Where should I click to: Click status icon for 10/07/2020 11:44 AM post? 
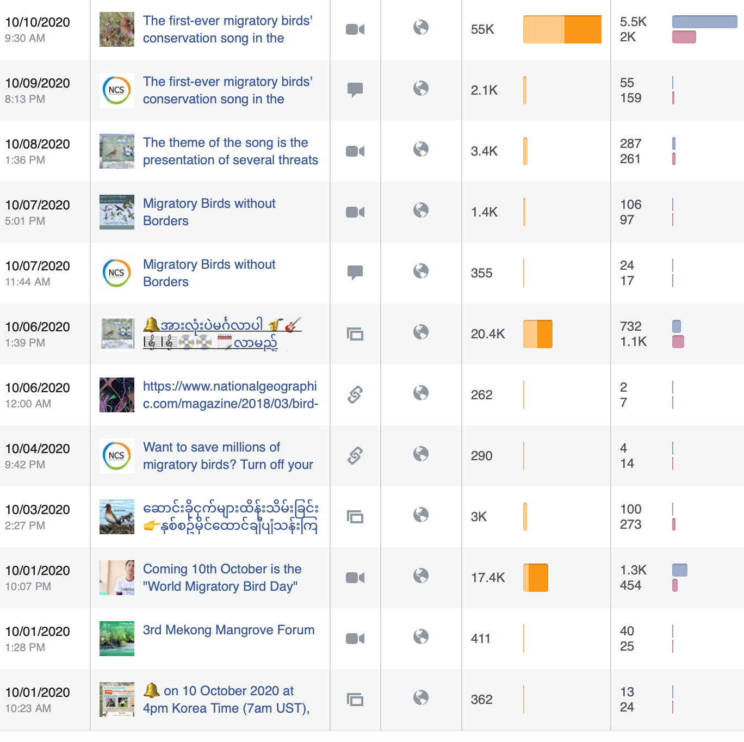[355, 272]
